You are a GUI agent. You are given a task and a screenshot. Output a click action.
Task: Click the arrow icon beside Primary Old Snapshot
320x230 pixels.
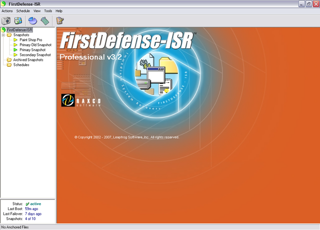(16, 45)
